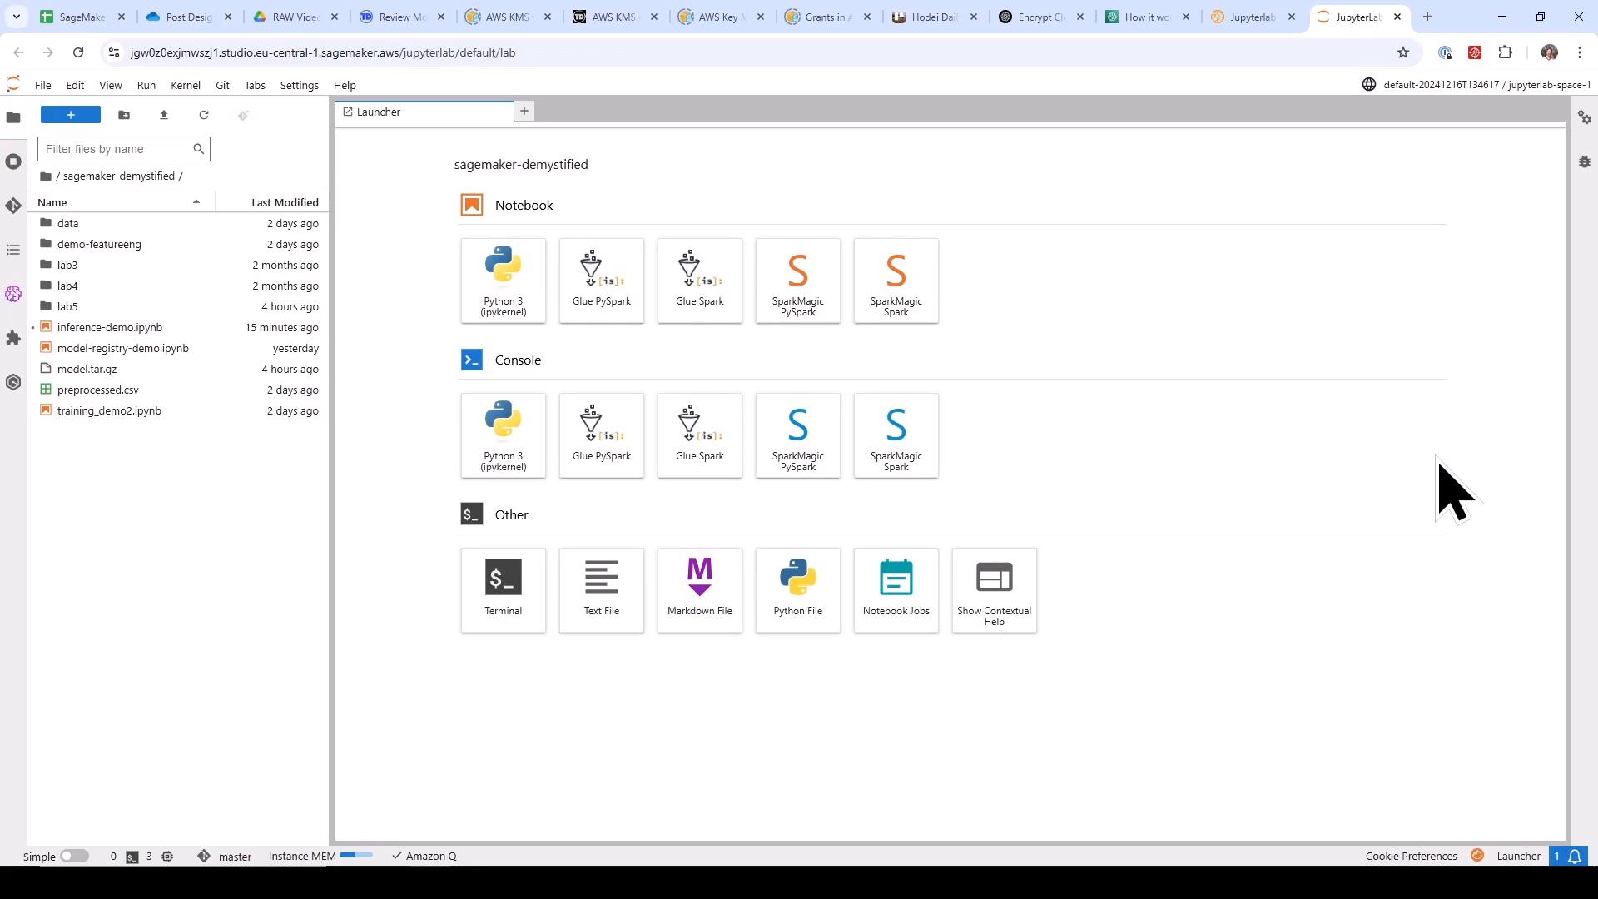The width and height of the screenshot is (1598, 899).
Task: Refresh the file browser list
Action: pyautogui.click(x=204, y=115)
